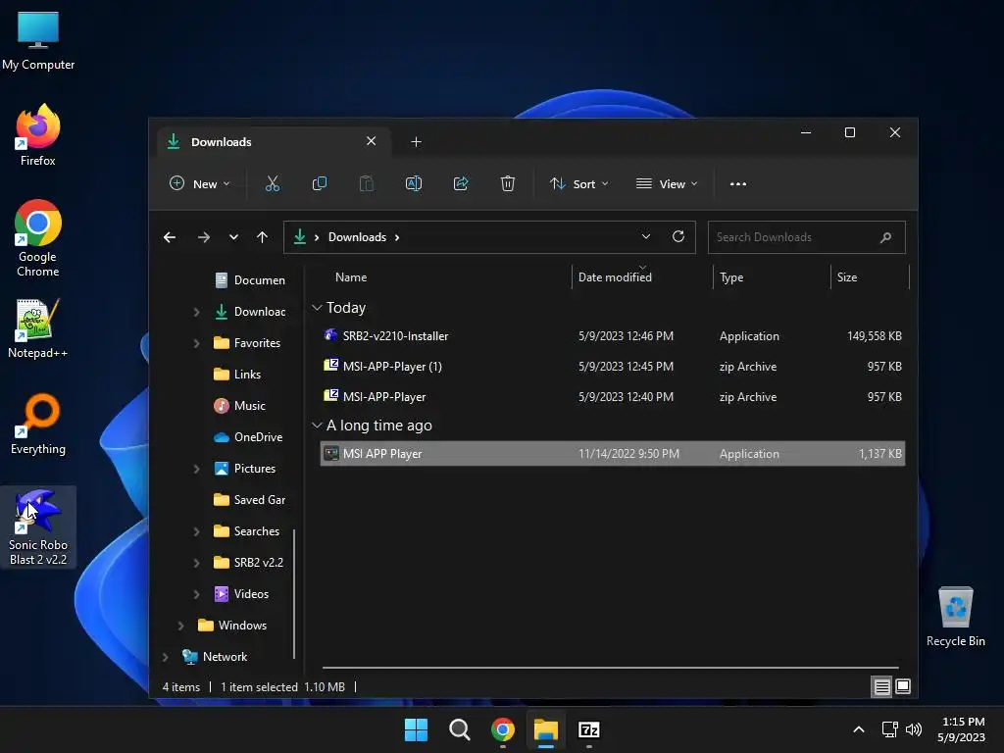
Task: Click the Cut scissors icon in toolbar
Action: 273,183
